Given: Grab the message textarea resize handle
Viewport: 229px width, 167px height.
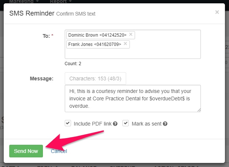Looking at the screenshot, I should coord(199,110).
